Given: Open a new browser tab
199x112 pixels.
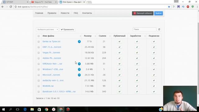Looking at the screenshot, I should point(90,2).
